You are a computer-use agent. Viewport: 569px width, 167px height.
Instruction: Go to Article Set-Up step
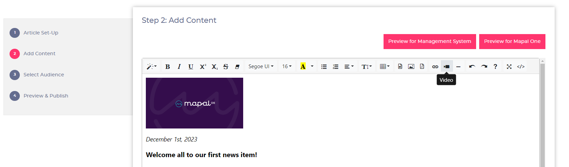41,33
